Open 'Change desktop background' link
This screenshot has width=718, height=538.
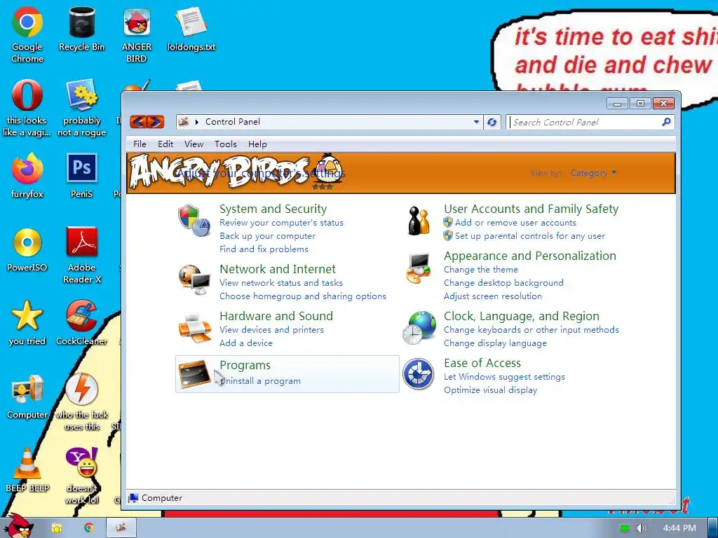(x=503, y=283)
